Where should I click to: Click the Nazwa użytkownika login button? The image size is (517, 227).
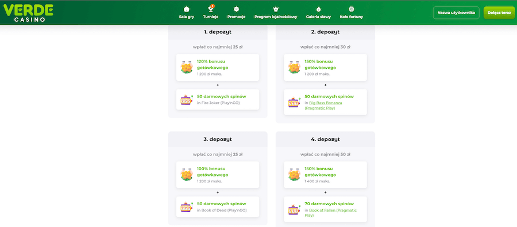[456, 13]
